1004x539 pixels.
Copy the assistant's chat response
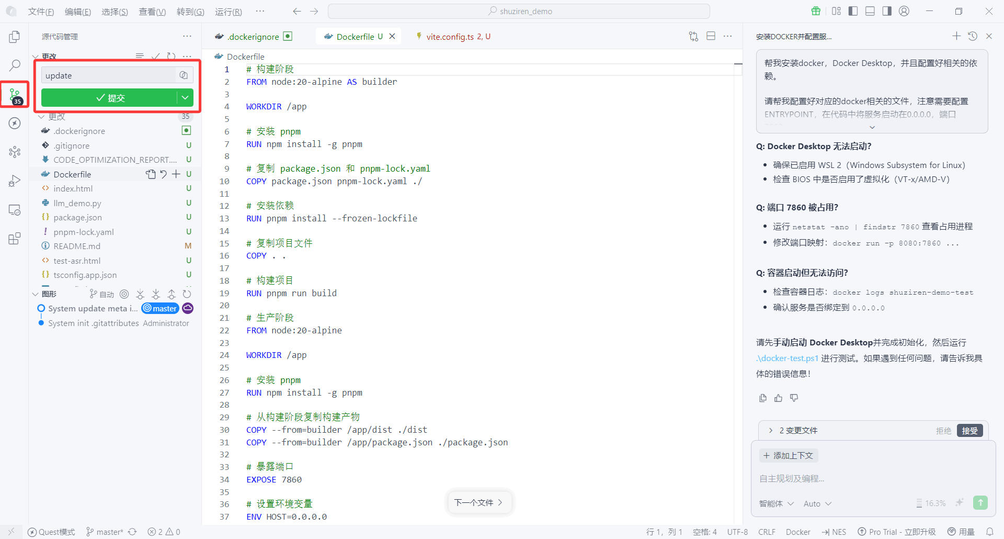pos(763,398)
